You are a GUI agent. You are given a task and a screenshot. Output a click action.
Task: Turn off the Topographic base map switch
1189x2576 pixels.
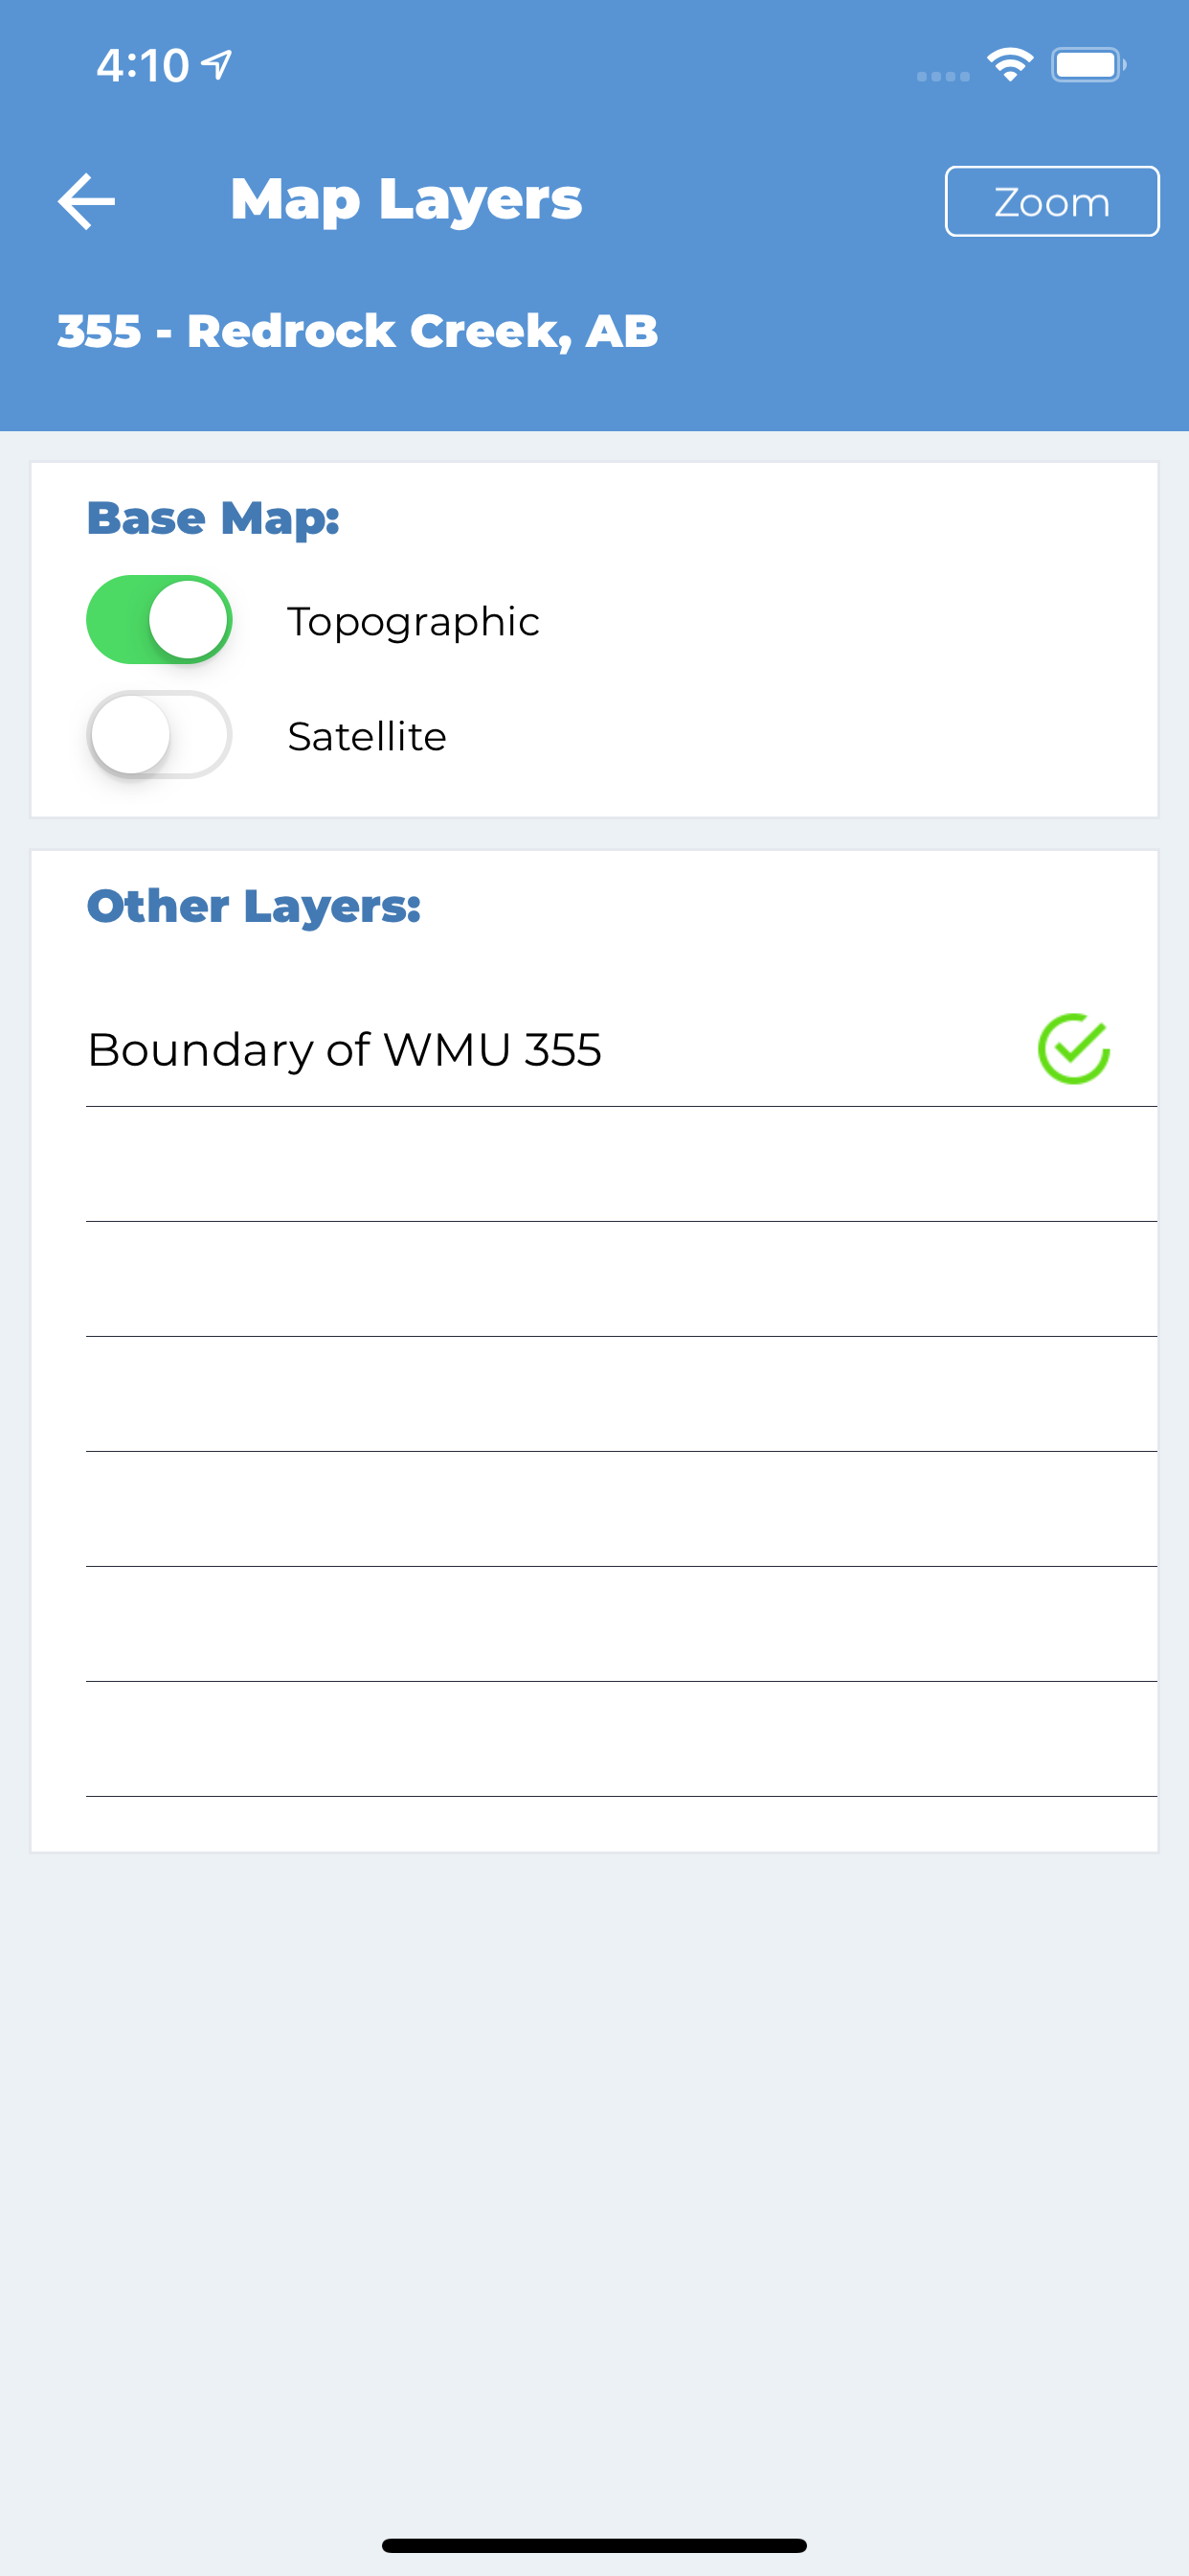159,619
